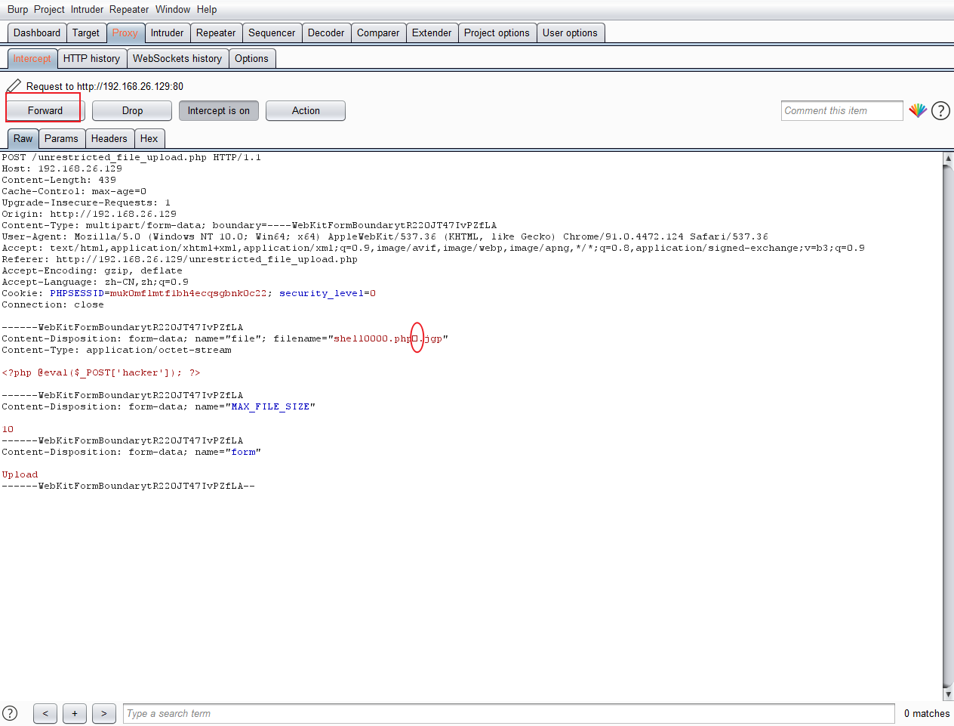Click the MAX_FILE_SIZE parameter name
The height and width of the screenshot is (726, 954).
[270, 406]
